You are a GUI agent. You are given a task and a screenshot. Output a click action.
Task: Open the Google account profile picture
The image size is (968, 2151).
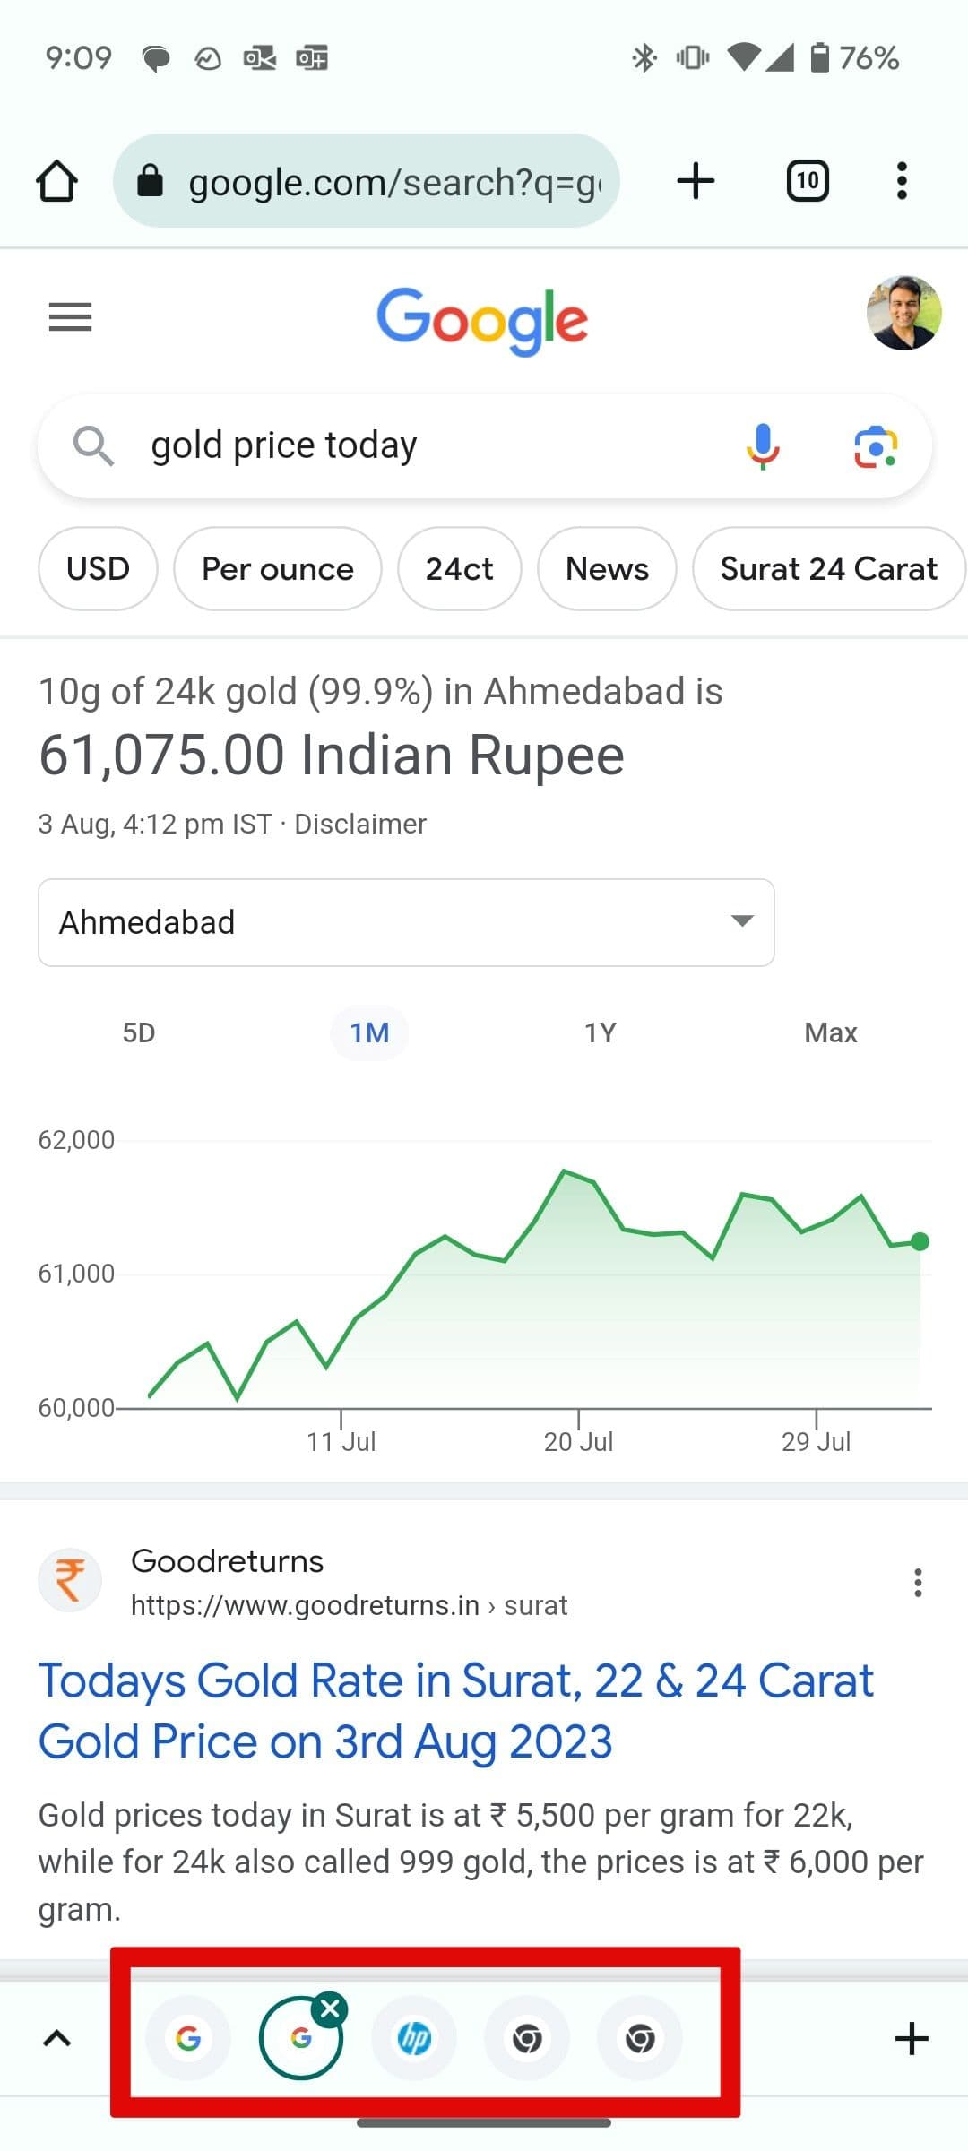click(x=903, y=313)
